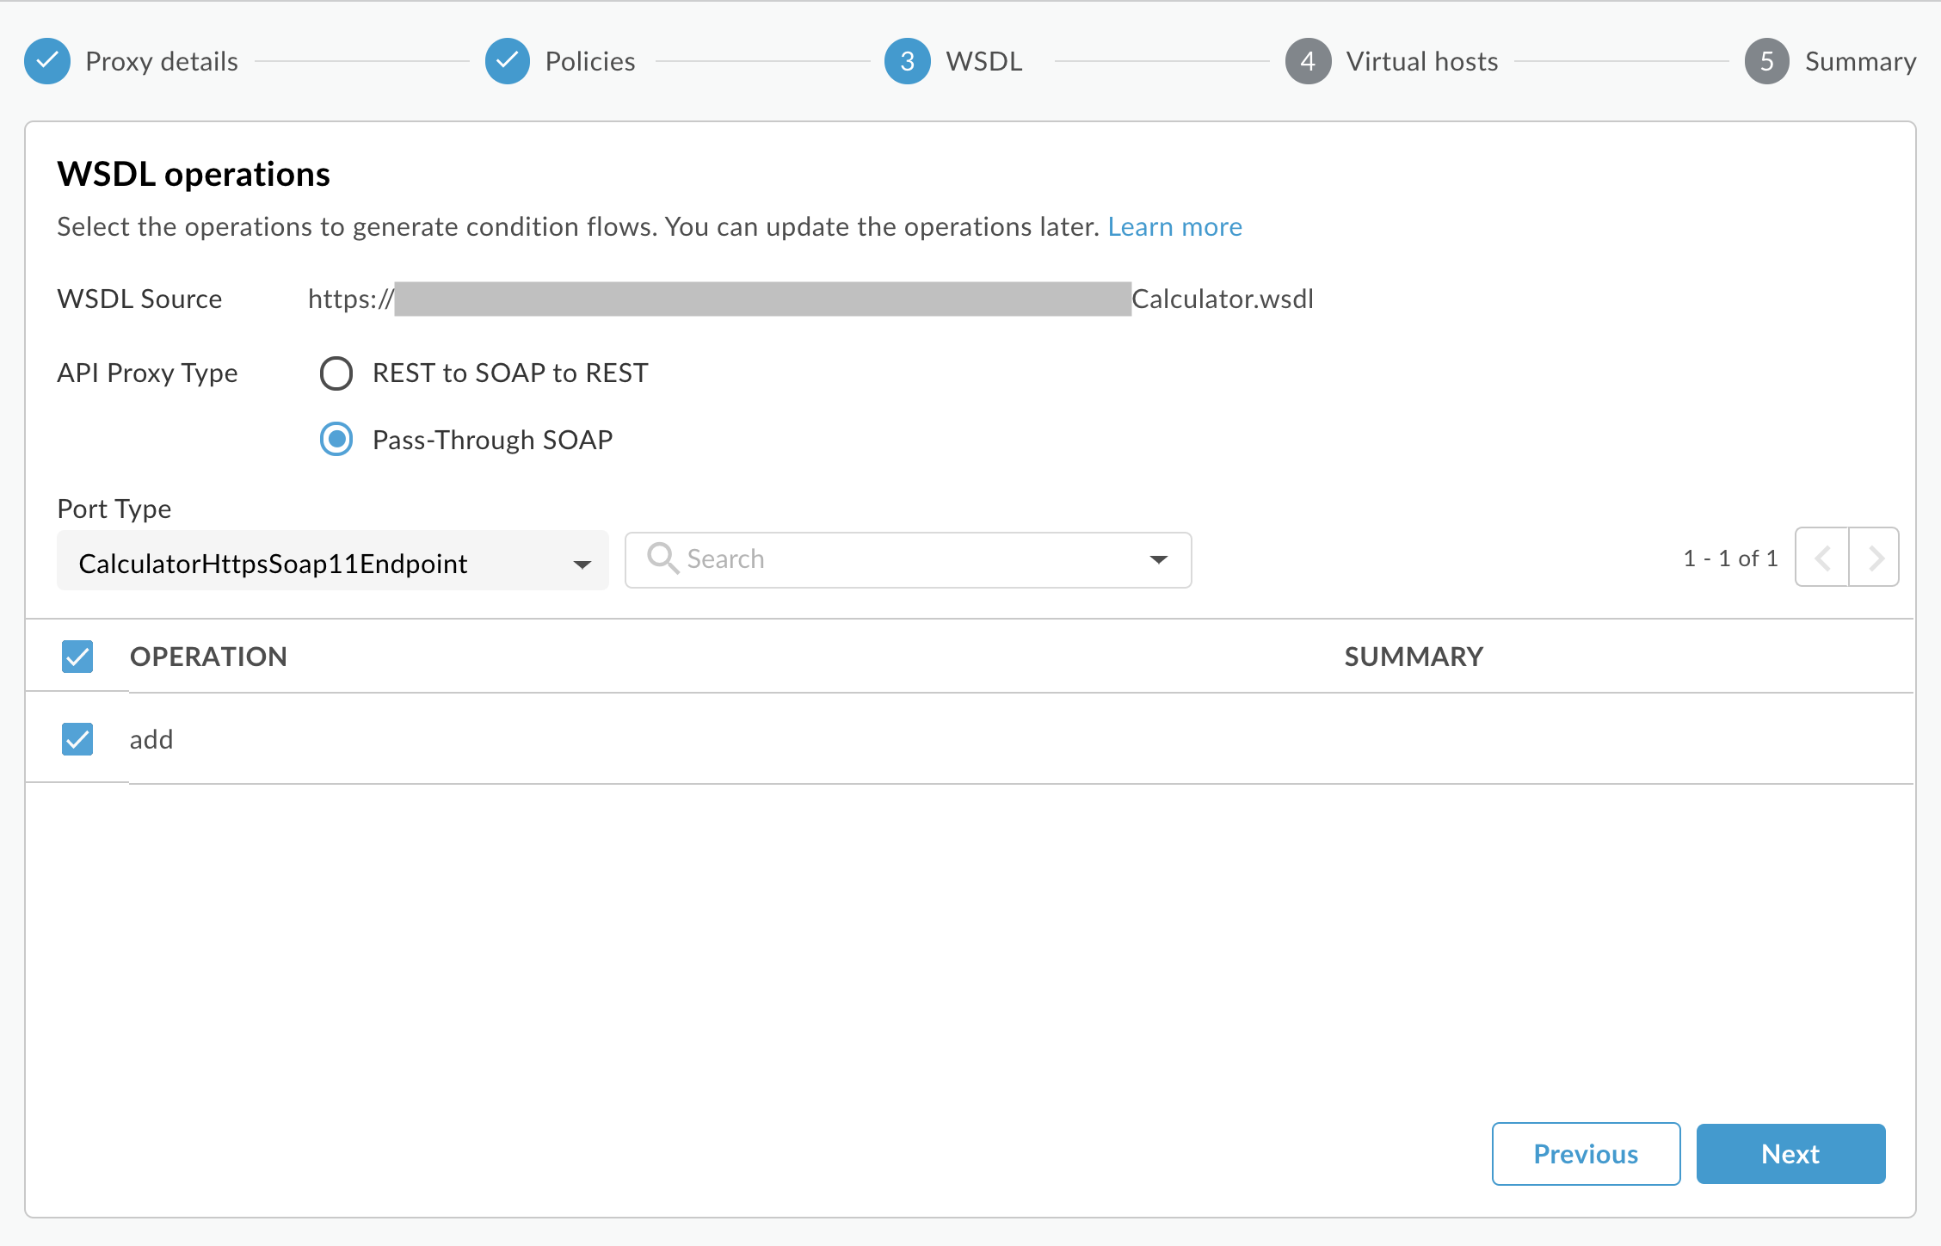Click the step 4 Virtual hosts circle
The width and height of the screenshot is (1941, 1246).
pyautogui.click(x=1308, y=61)
